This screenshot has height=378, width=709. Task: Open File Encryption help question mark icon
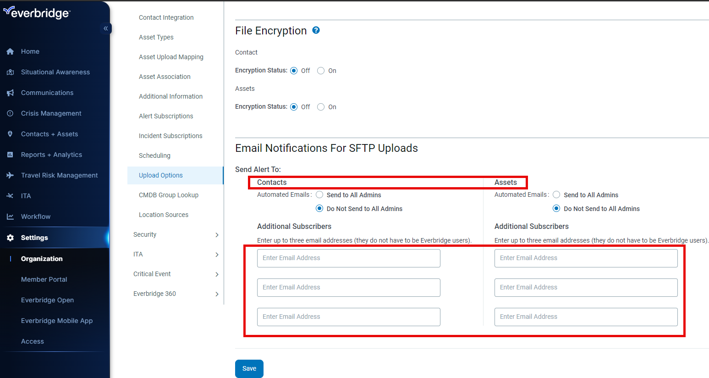(x=316, y=30)
